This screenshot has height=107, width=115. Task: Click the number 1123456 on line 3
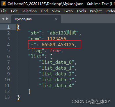pyautogui.click(x=56, y=39)
